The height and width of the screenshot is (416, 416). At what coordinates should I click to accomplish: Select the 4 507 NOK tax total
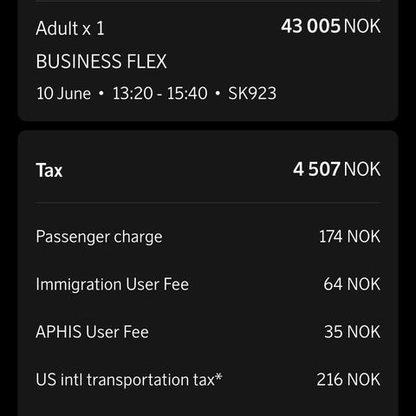pyautogui.click(x=337, y=169)
